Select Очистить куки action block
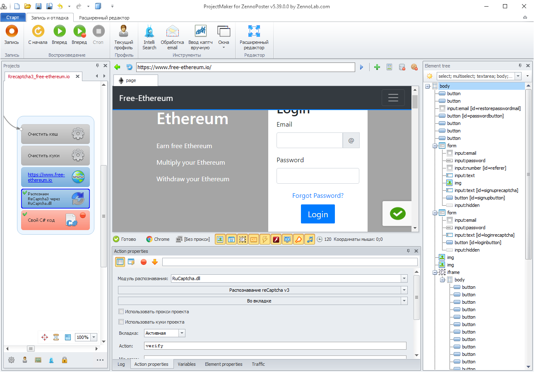534x372 pixels. (55, 156)
